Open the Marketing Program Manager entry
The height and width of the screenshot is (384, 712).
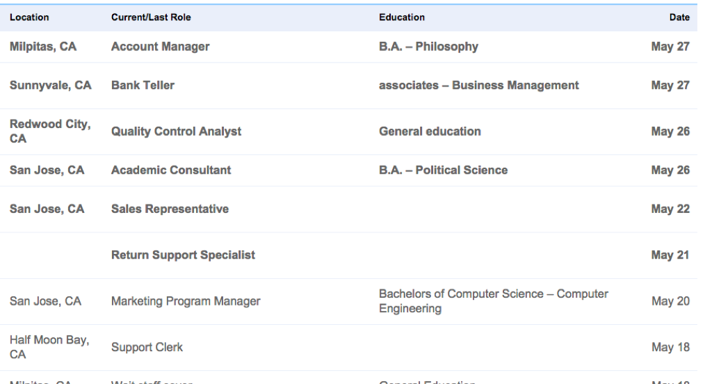186,301
